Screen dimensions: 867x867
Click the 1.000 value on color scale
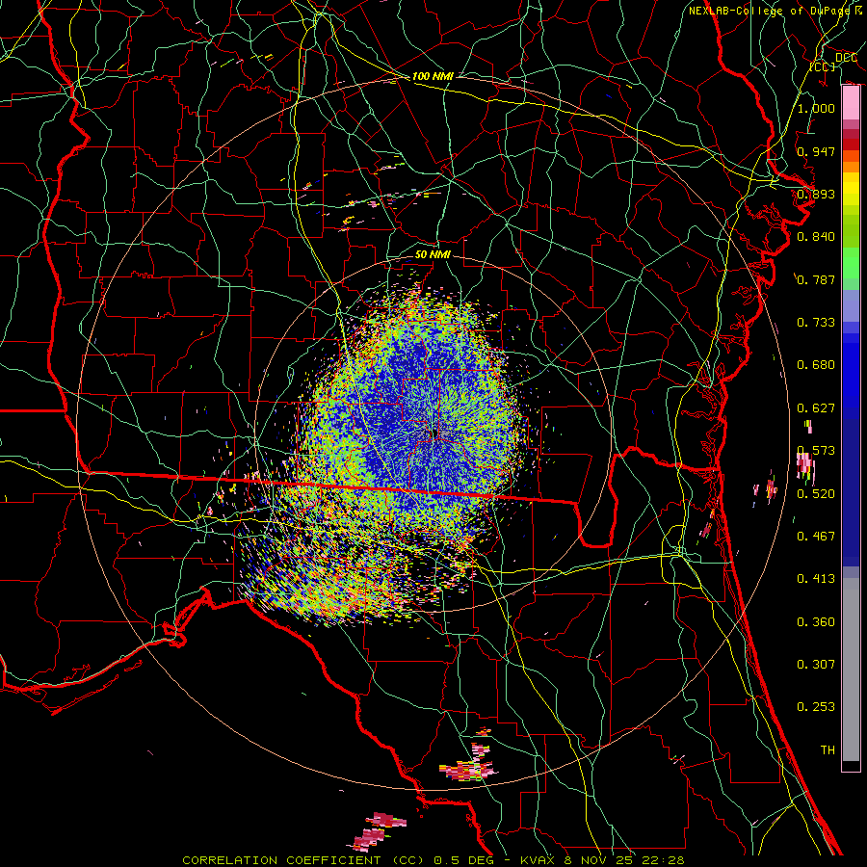(x=816, y=108)
